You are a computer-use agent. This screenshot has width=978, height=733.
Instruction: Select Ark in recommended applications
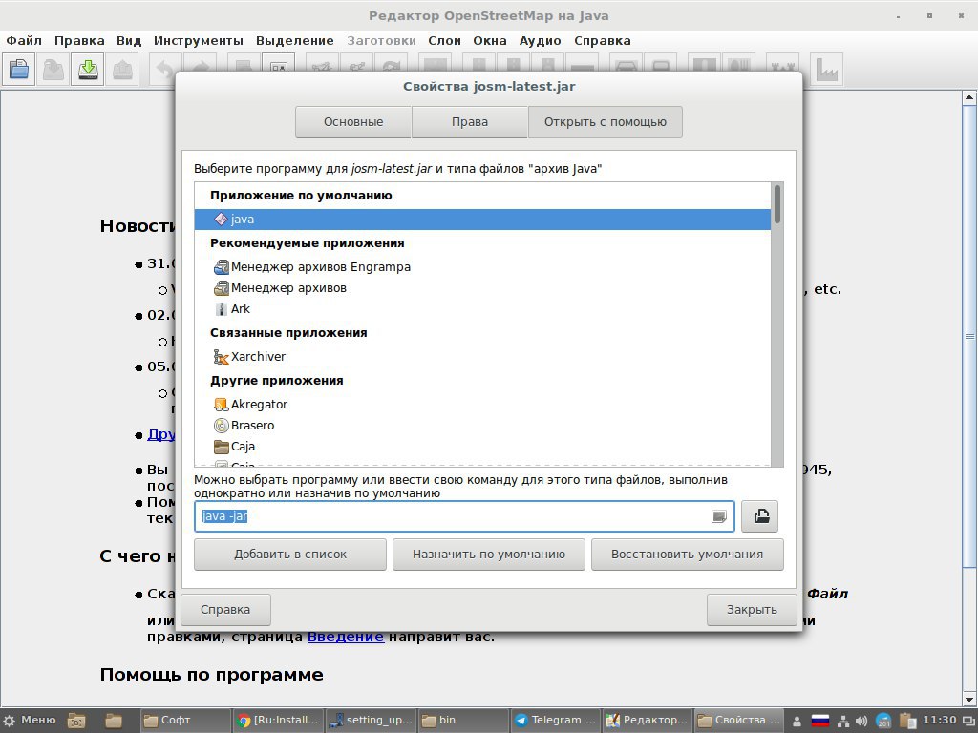tap(482, 308)
